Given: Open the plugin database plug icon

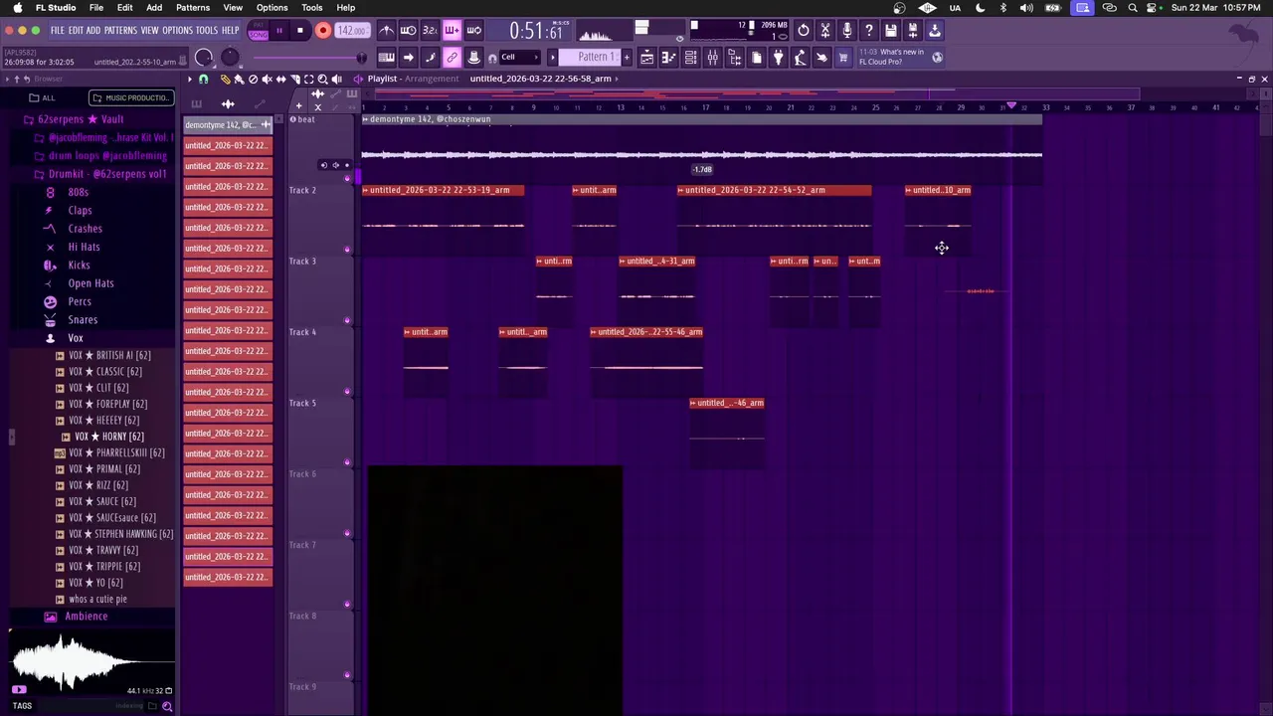Looking at the screenshot, I should coord(778,58).
